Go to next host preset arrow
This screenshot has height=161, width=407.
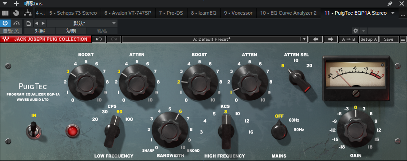click(x=43, y=24)
